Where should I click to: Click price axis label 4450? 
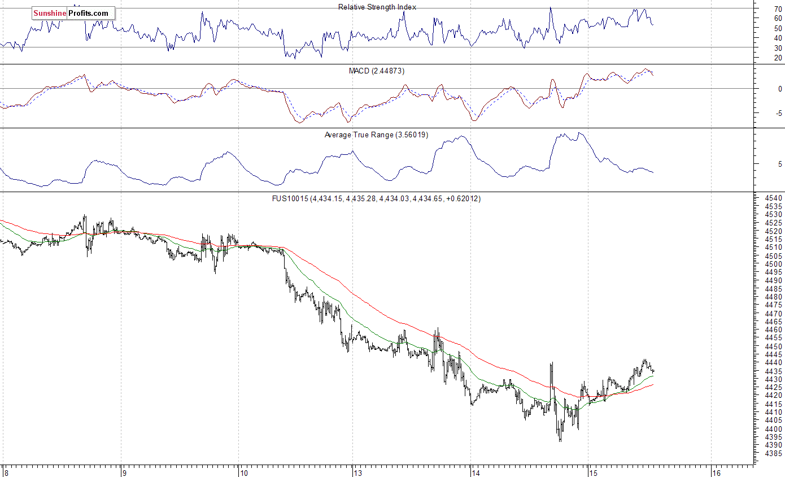[774, 346]
